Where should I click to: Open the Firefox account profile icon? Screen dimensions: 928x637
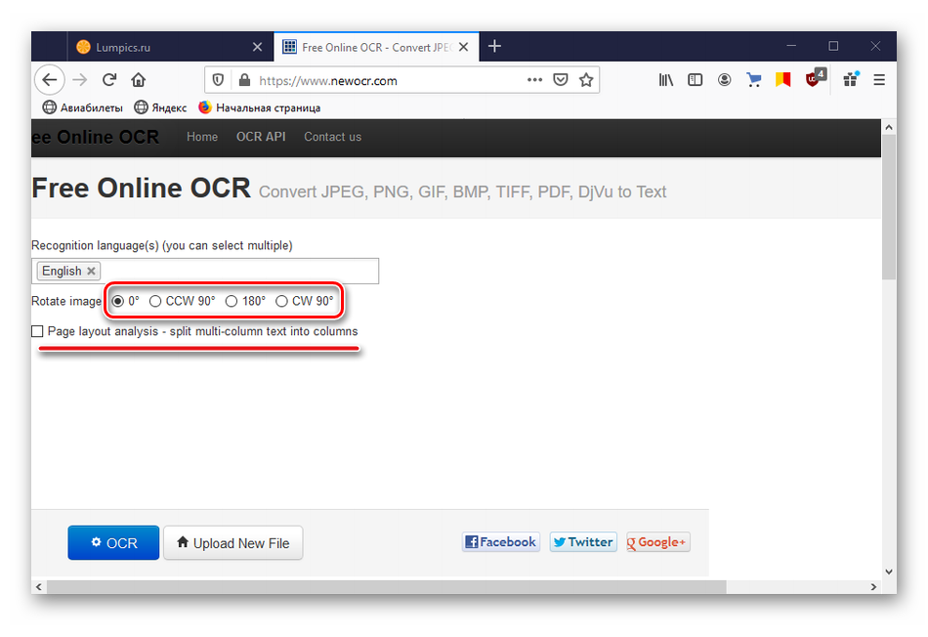[725, 80]
